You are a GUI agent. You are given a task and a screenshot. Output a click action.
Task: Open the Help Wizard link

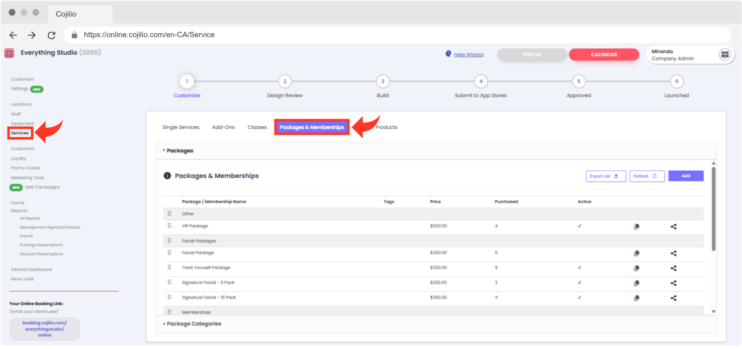(469, 55)
